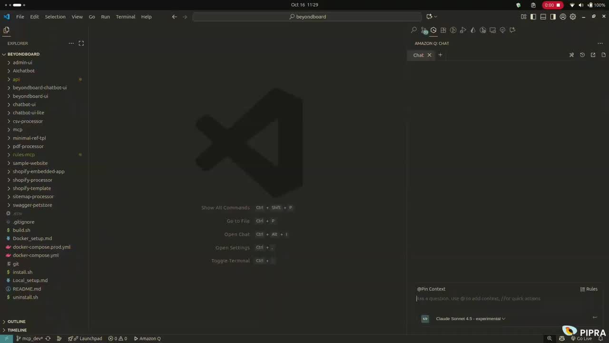The width and height of the screenshot is (609, 343).
Task: Open the Rules button
Action: (589, 289)
